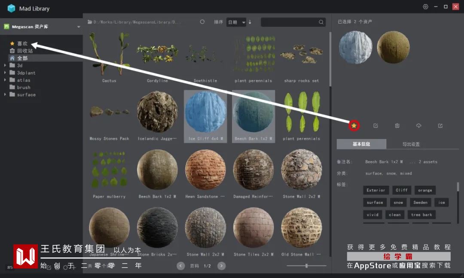Switch to the 导出设置 tab
Viewport: 464px width, 278px height.
[411, 144]
